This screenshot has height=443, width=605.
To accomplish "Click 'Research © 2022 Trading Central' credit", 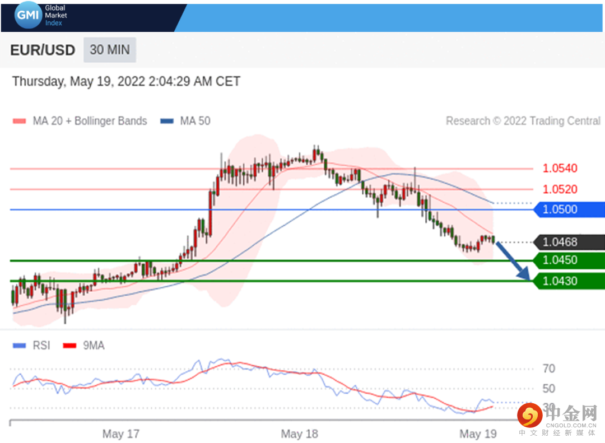I will 523,121.
